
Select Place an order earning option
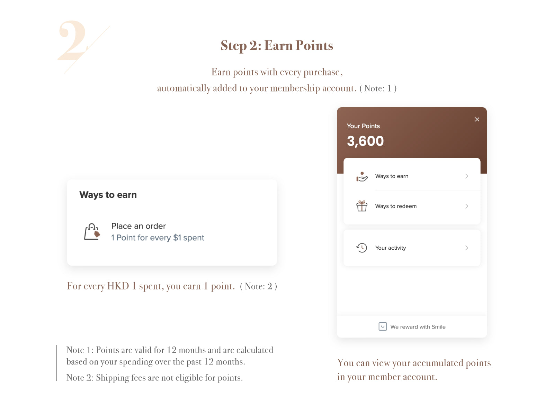click(x=171, y=232)
